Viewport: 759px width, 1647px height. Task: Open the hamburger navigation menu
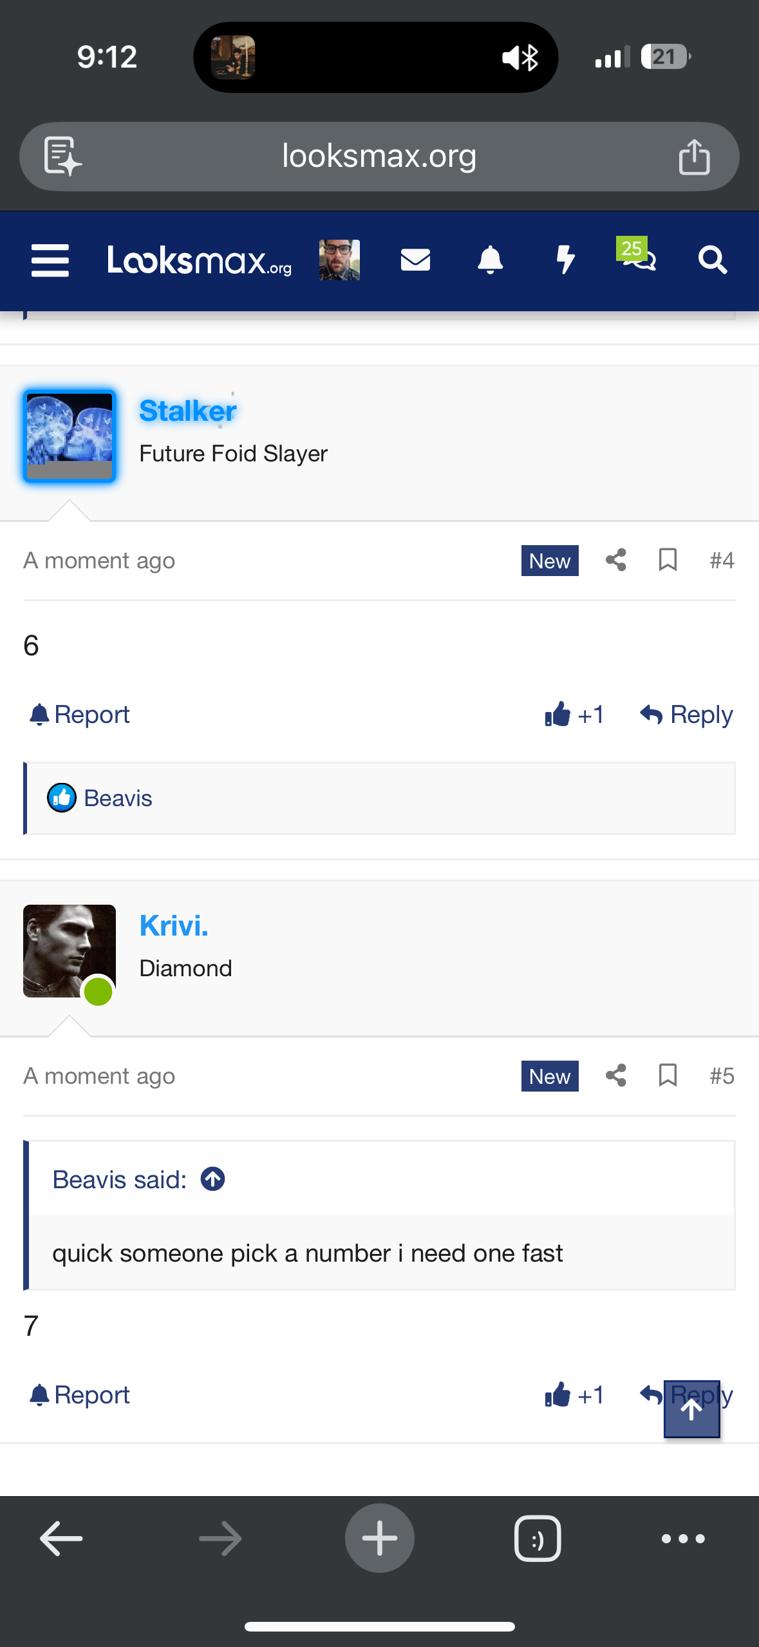50,260
